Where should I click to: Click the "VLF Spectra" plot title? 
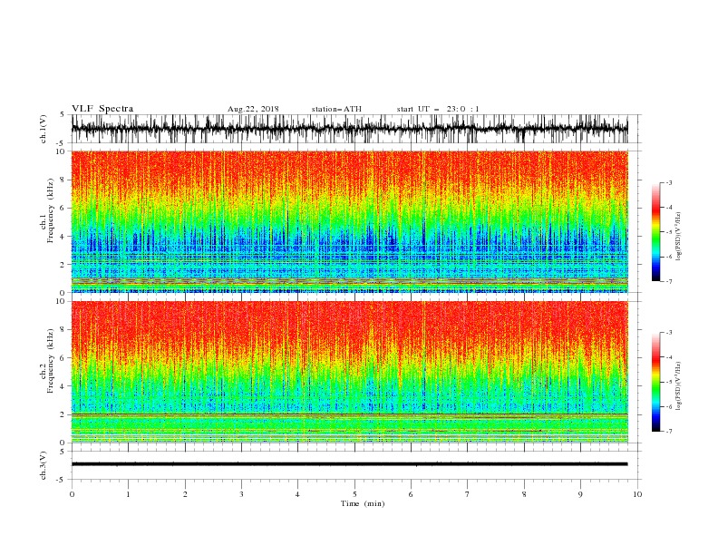click(x=102, y=109)
